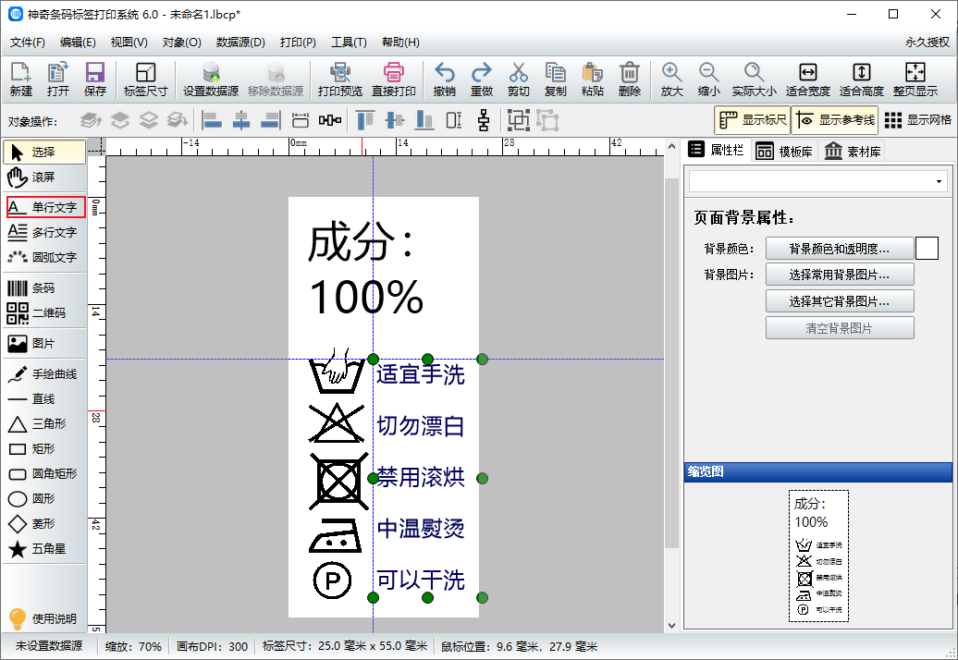Pick the 五角星 star shape tool
The image size is (958, 660).
pos(43,549)
